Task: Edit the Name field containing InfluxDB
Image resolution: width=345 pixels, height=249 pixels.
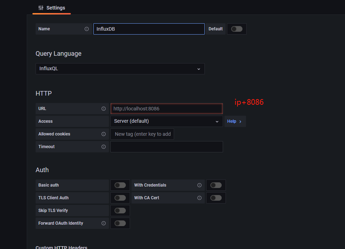Action: pyautogui.click(x=149, y=29)
